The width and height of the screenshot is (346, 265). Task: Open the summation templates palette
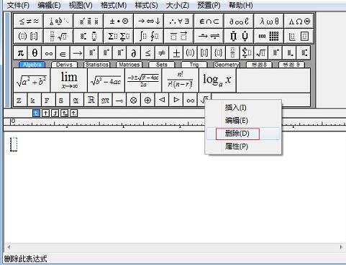(119, 36)
